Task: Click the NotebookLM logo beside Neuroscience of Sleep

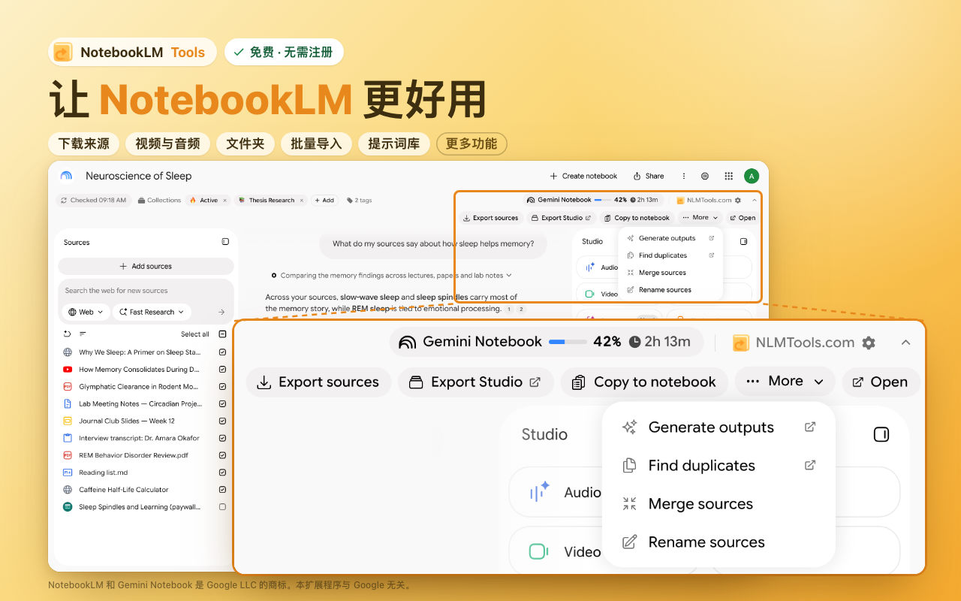Action: coord(67,176)
